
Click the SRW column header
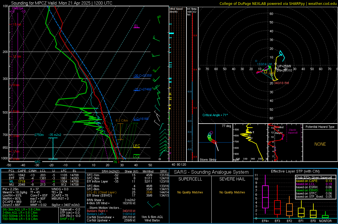163,171
